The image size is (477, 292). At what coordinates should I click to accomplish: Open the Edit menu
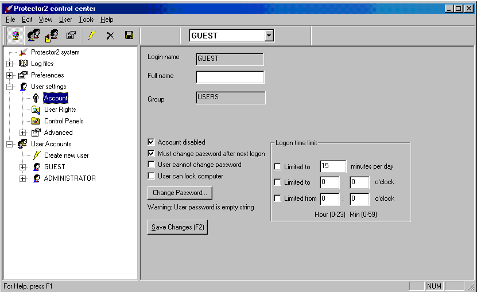(27, 20)
